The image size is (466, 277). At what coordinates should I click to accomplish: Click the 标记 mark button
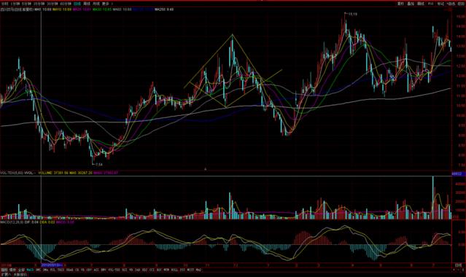(x=440, y=4)
